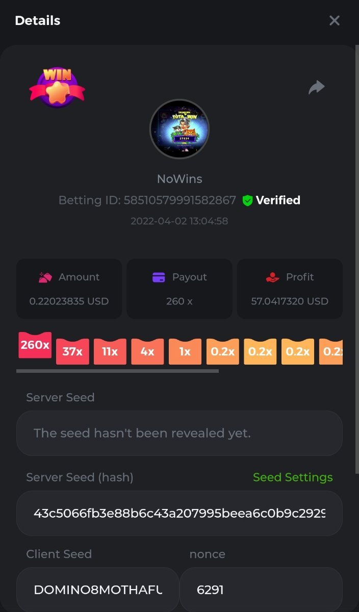Select the 1x multiplier tag
The height and width of the screenshot is (612, 359).
pos(185,351)
